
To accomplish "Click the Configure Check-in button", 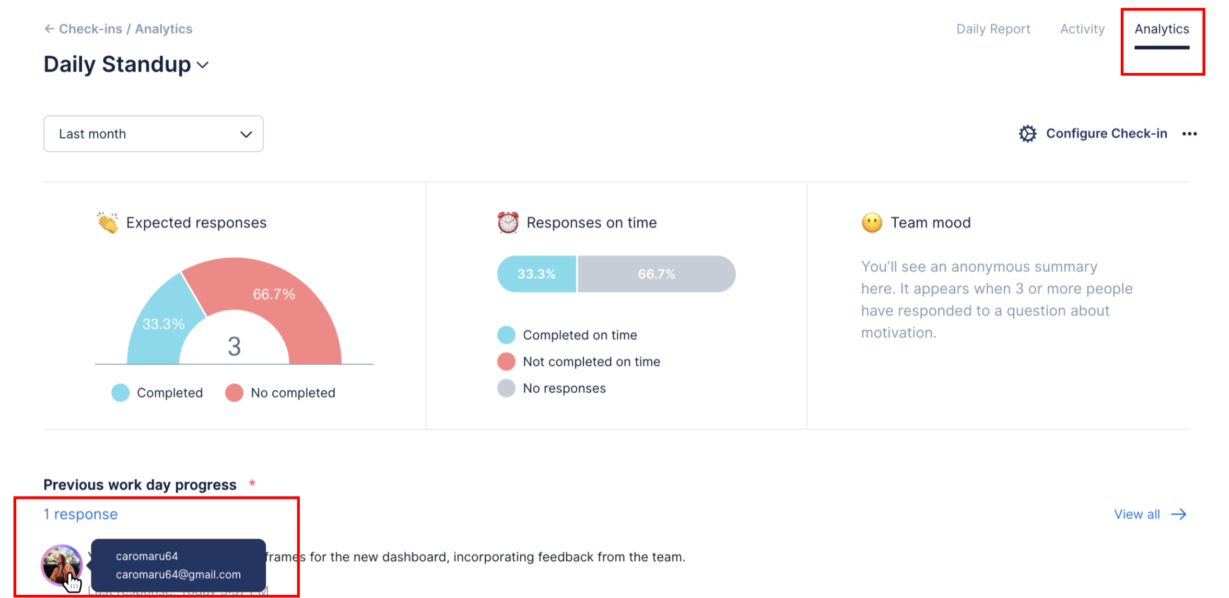I will 1106,134.
